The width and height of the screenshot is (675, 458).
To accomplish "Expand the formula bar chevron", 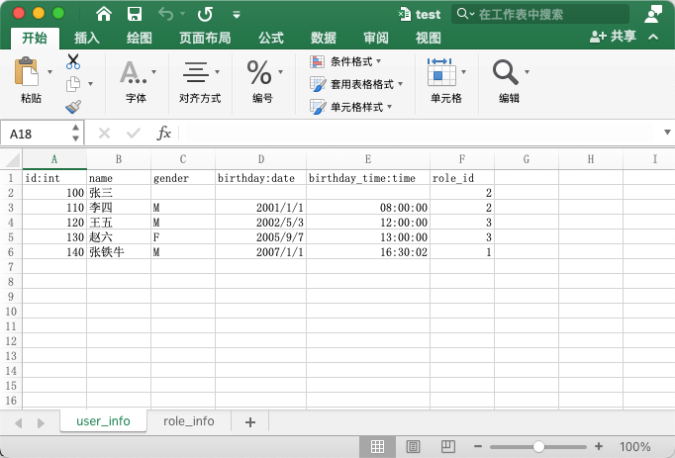I will tap(666, 133).
